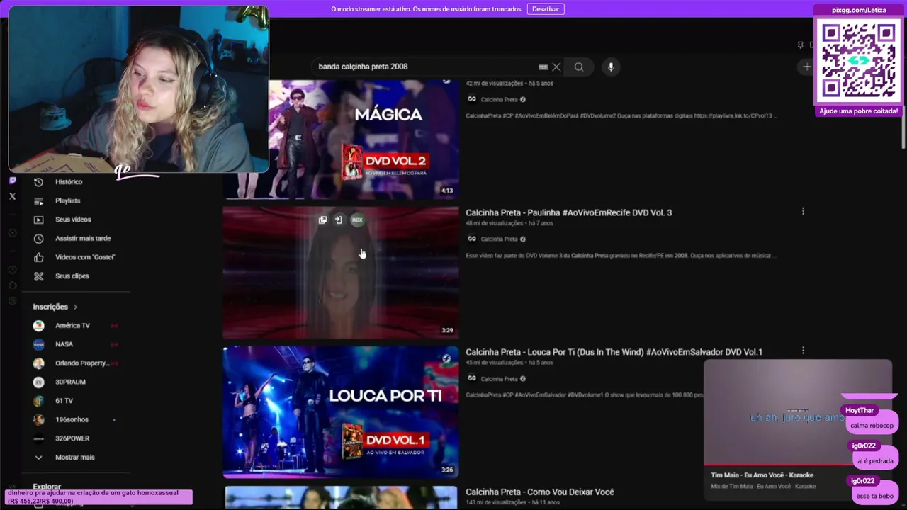Click the pin icon near top right
The image size is (907, 510).
click(x=801, y=45)
